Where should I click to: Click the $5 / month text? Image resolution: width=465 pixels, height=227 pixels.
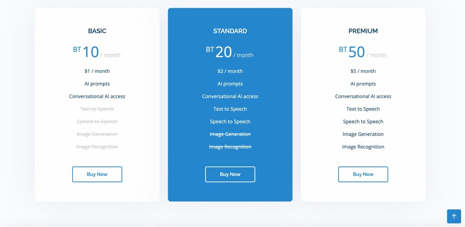coord(363,71)
